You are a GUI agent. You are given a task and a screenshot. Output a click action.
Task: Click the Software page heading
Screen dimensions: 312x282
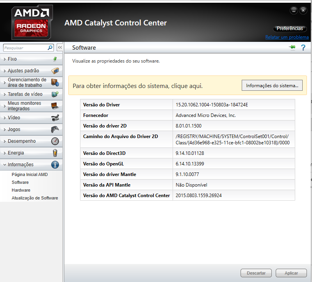pyautogui.click(x=84, y=48)
